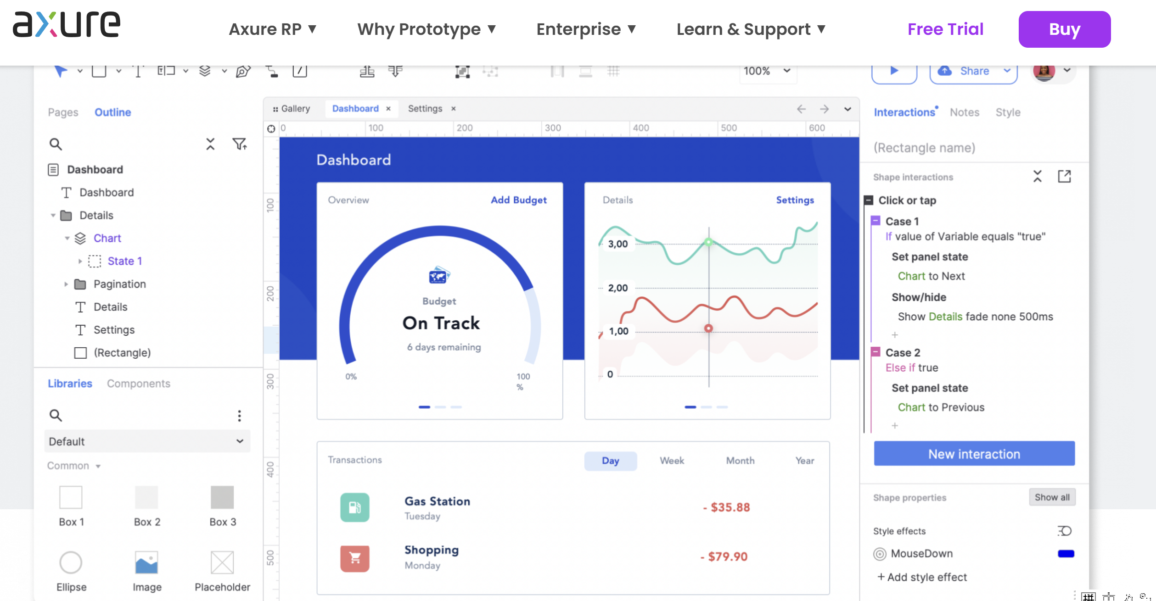Viewport: 1156px width, 601px height.
Task: Click the Free Trial link
Action: (x=945, y=29)
